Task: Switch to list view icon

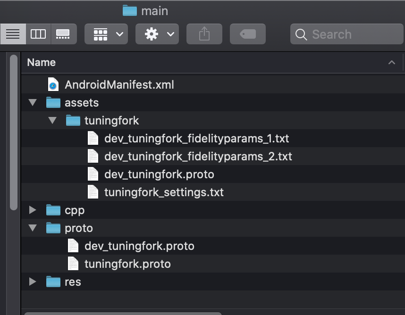Action: pyautogui.click(x=13, y=34)
